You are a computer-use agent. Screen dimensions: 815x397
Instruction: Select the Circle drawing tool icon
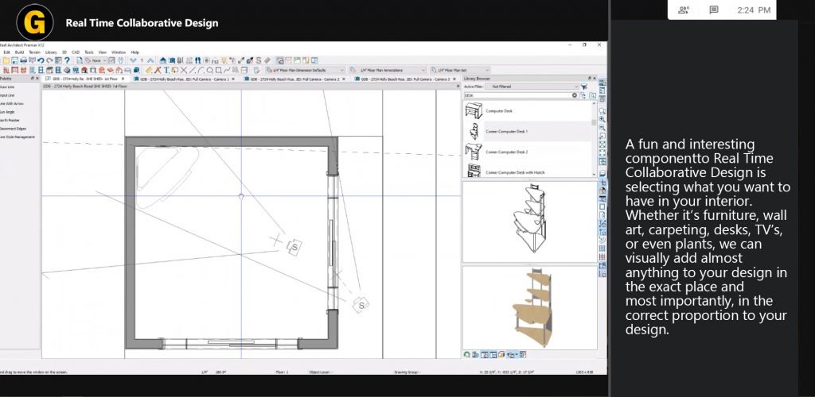click(209, 70)
